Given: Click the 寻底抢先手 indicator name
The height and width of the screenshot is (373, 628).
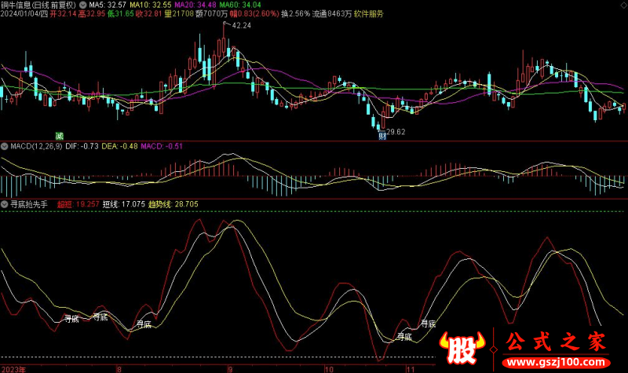Looking at the screenshot, I should pos(29,204).
